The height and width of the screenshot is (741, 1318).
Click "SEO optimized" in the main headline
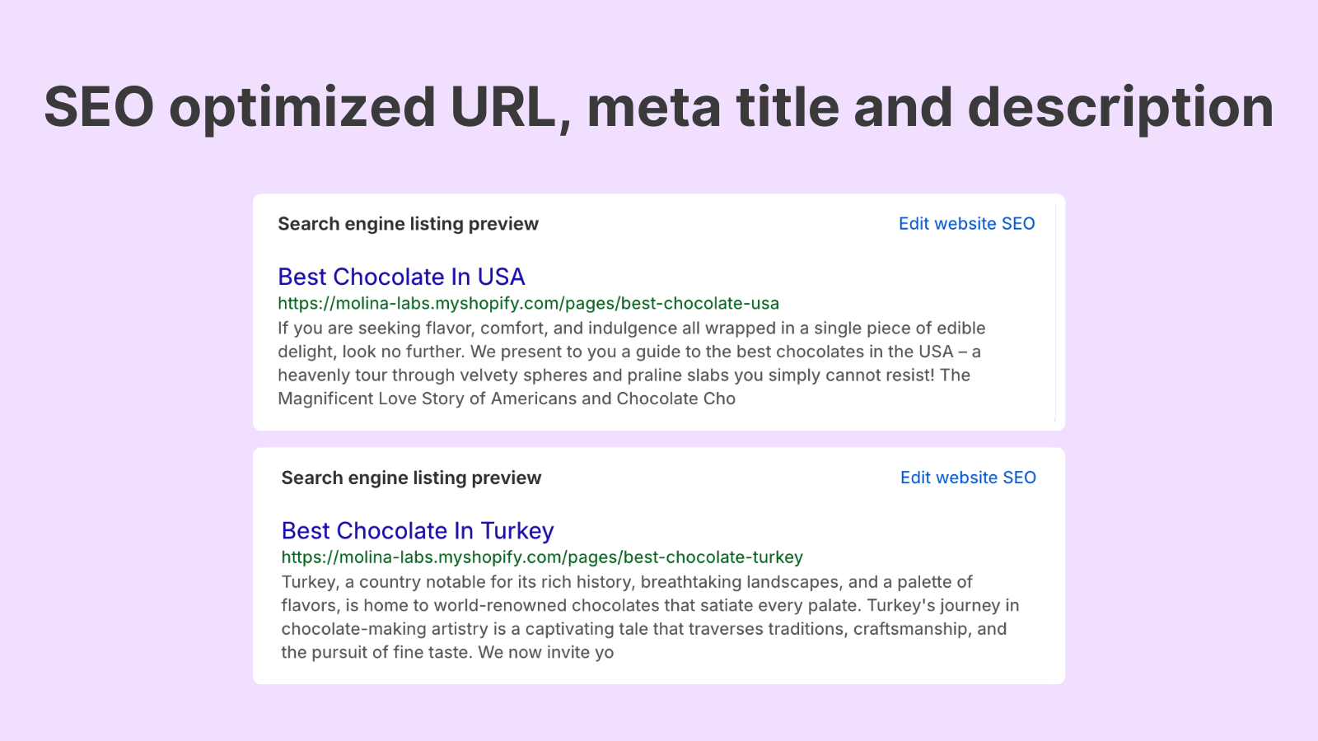click(239, 108)
